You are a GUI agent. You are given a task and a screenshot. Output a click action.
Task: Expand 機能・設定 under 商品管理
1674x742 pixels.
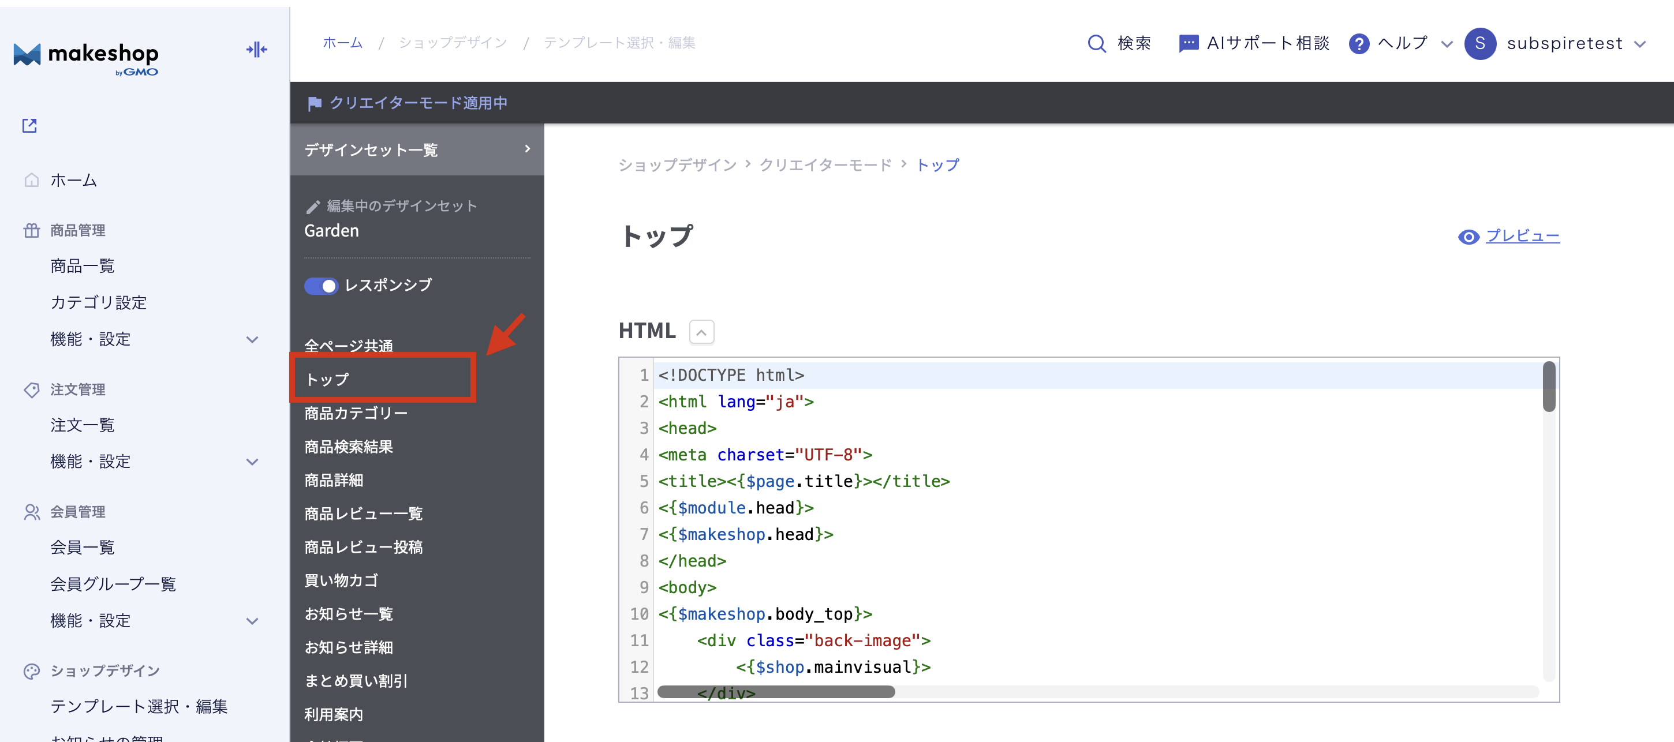pyautogui.click(x=252, y=340)
